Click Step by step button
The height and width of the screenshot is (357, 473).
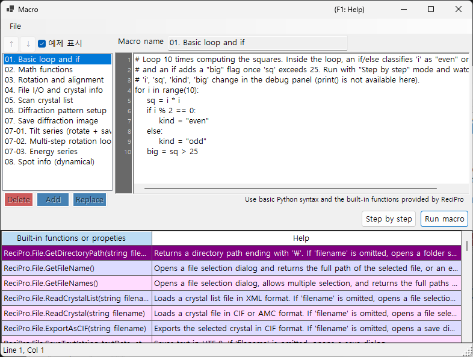pyautogui.click(x=389, y=219)
